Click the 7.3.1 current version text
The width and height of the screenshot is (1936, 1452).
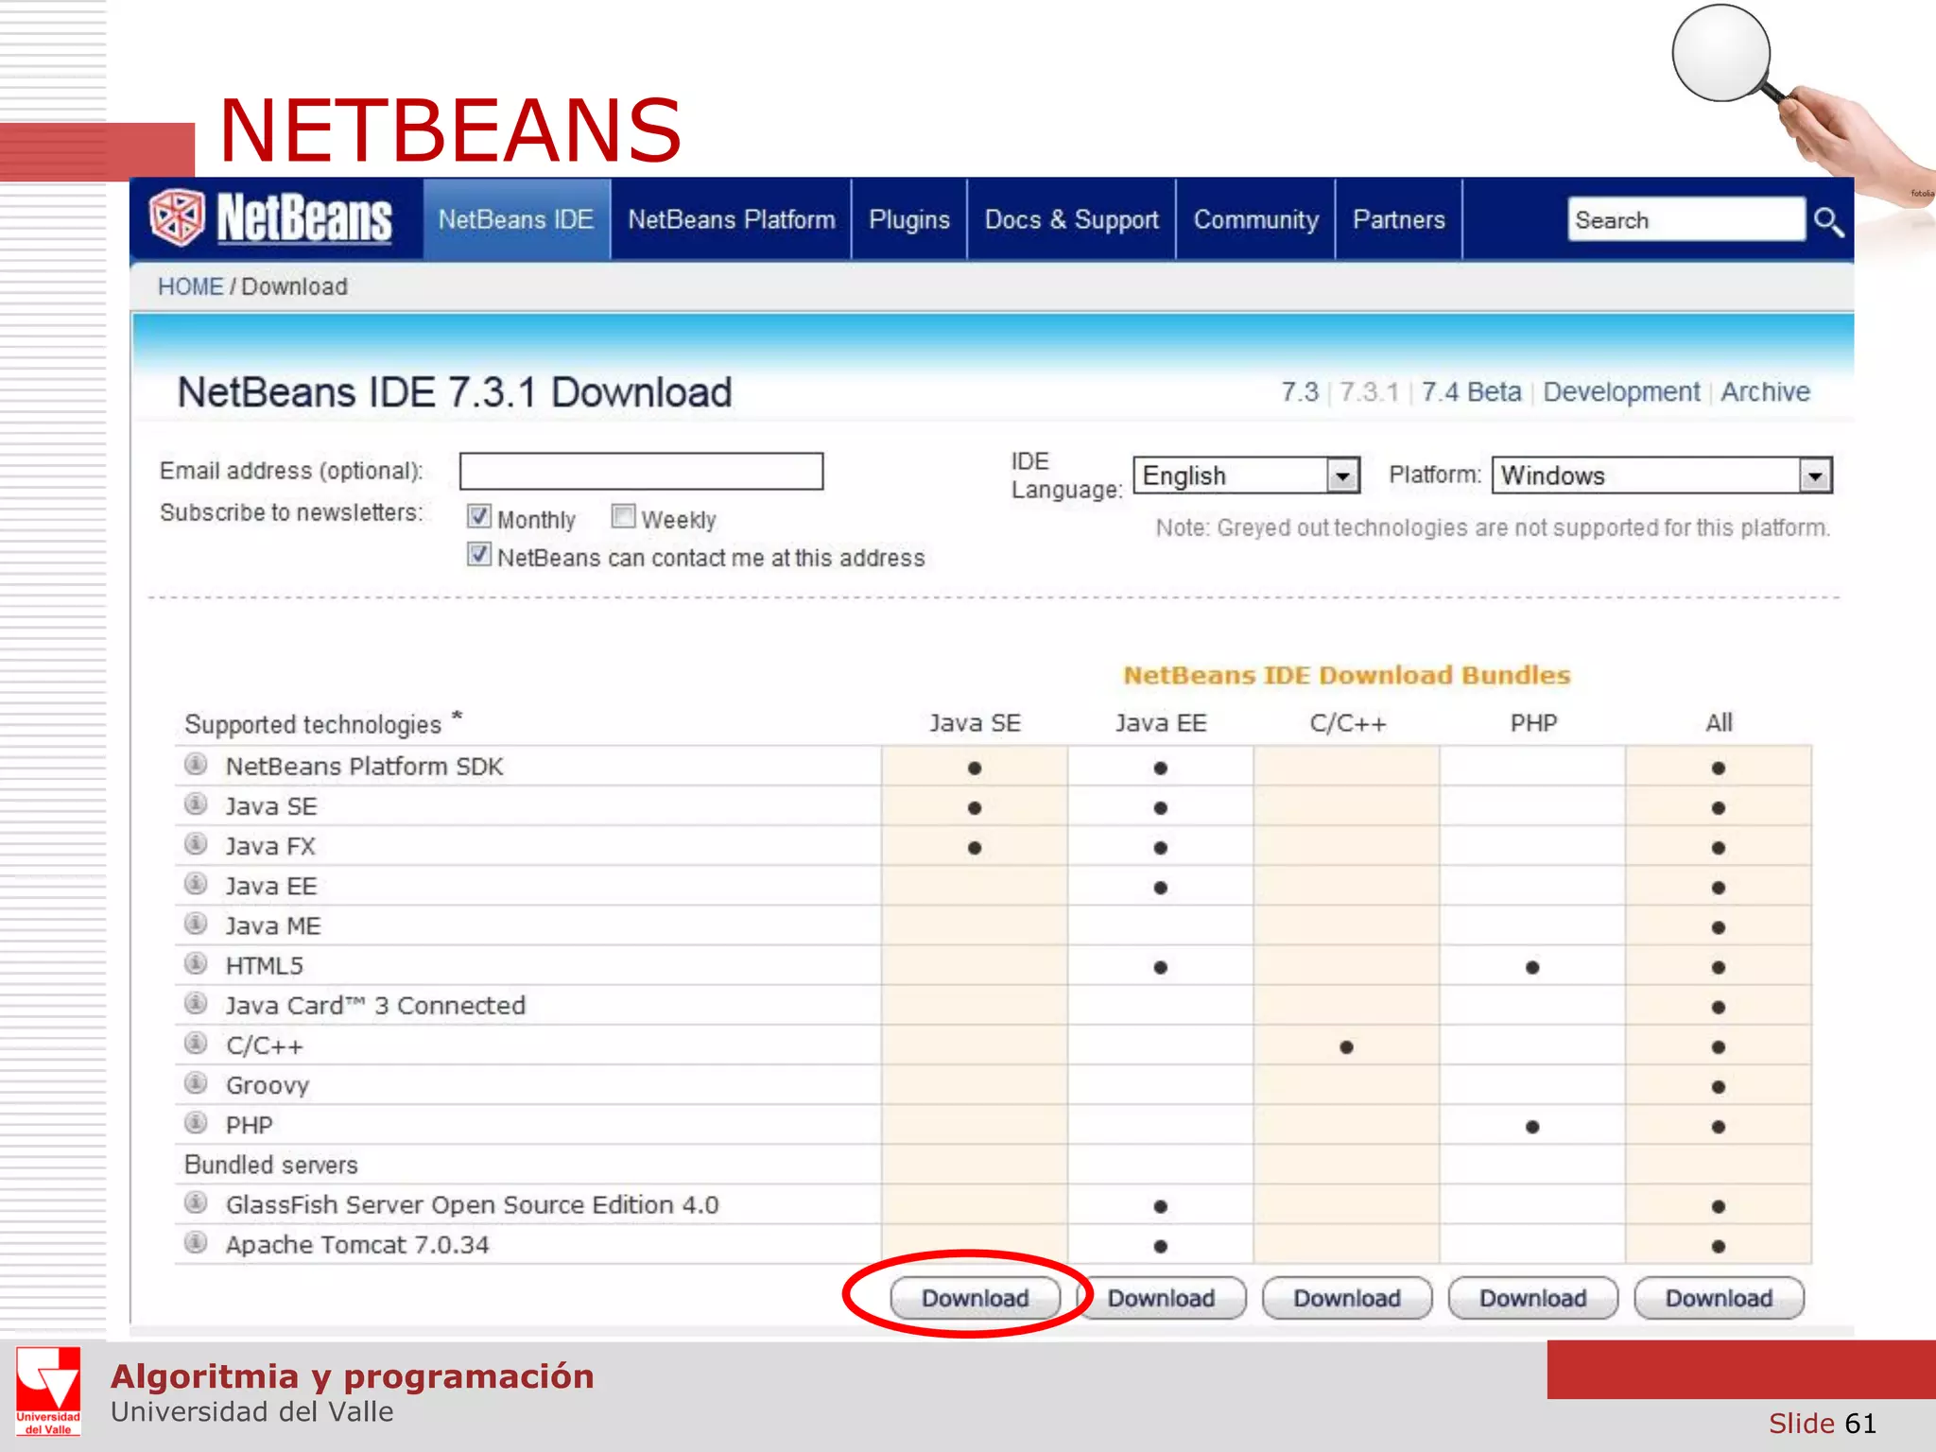(x=1369, y=392)
